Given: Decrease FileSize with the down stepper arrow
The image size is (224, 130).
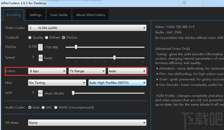Looking at the screenshot, I should click(40, 49).
